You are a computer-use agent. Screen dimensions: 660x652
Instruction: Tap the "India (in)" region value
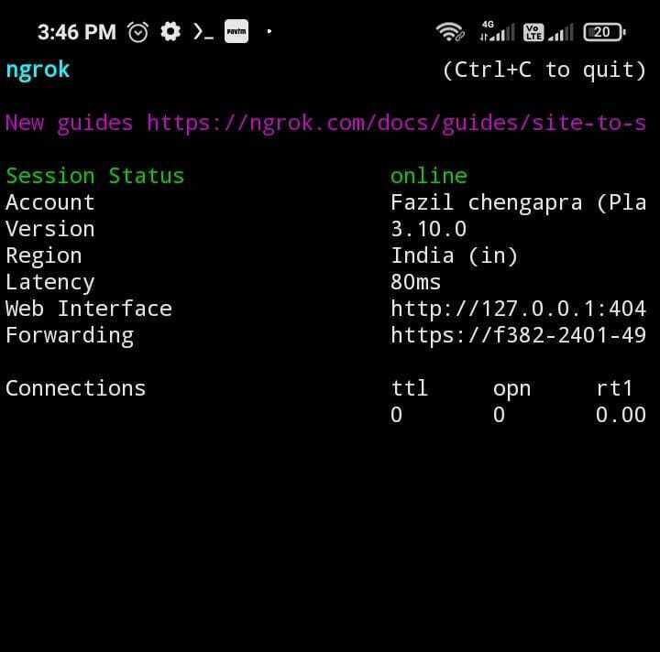coord(455,255)
